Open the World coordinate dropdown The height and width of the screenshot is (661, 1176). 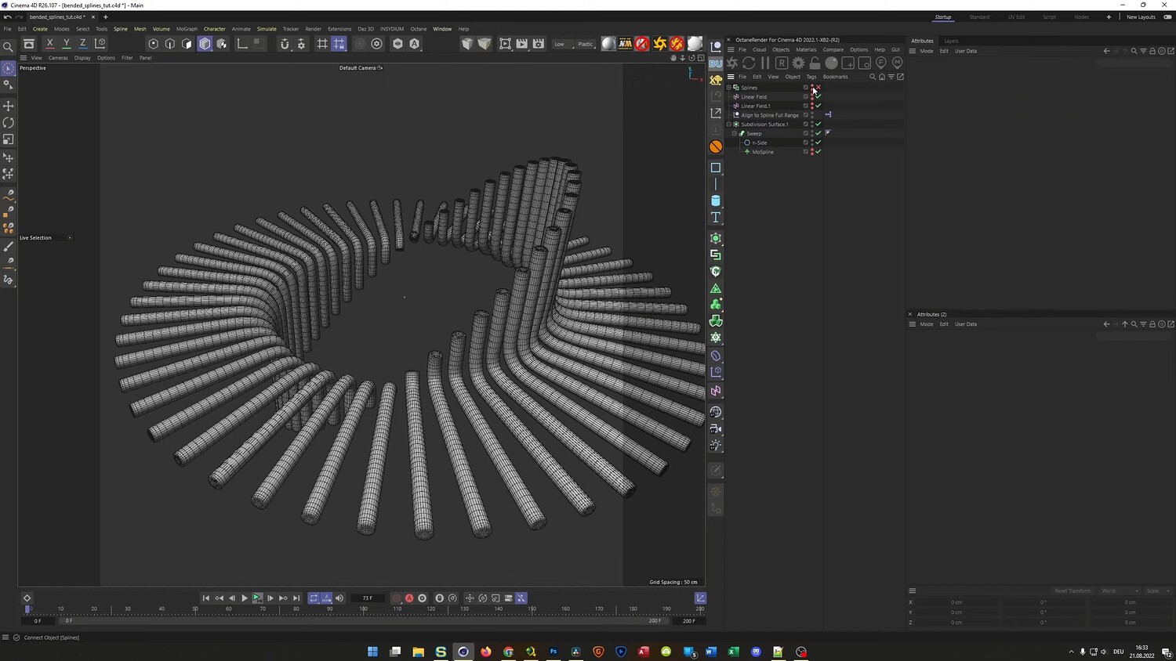click(x=1119, y=591)
